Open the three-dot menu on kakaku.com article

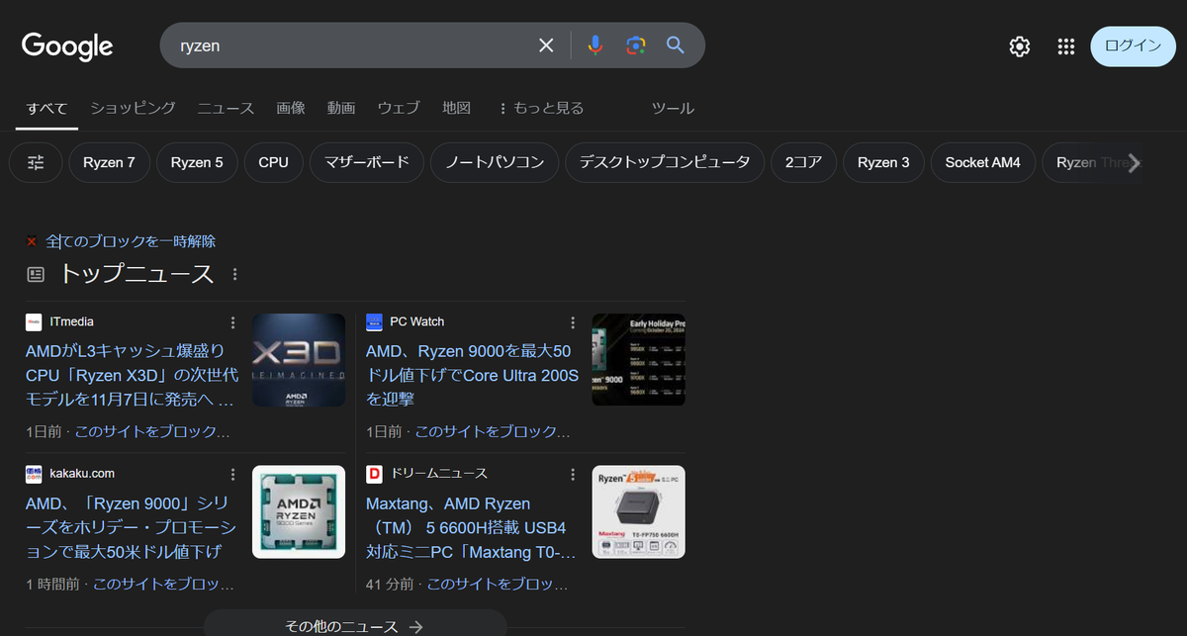point(232,474)
